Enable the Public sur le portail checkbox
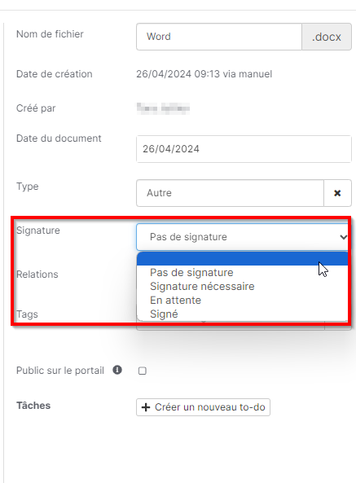Image resolution: width=356 pixels, height=483 pixels. click(143, 371)
